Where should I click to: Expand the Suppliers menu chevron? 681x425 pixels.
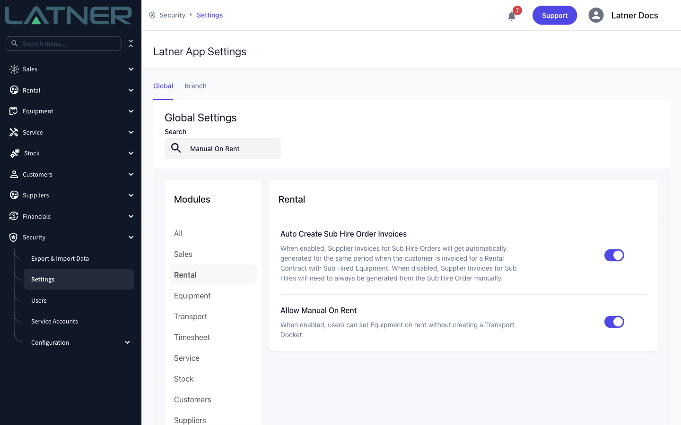[x=131, y=195]
